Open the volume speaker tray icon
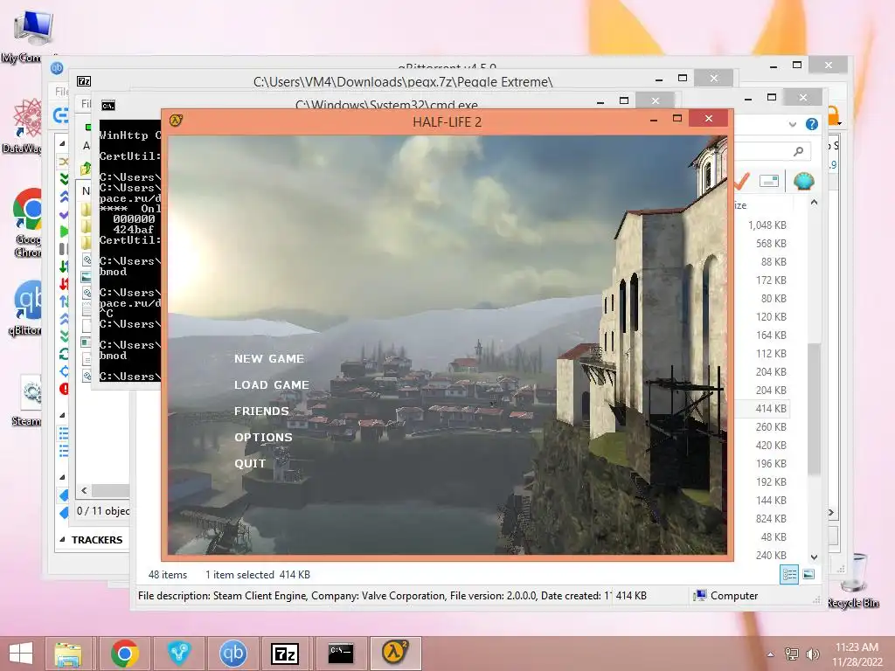 812,654
